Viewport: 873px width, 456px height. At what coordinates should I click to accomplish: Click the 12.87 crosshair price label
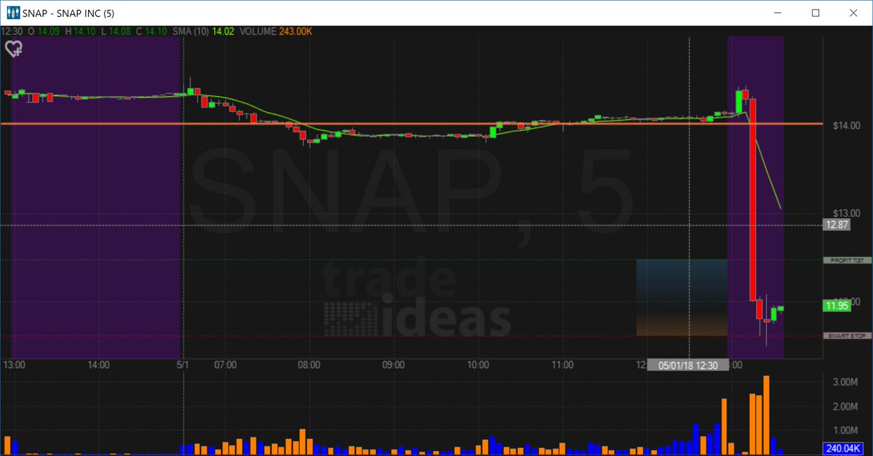(x=837, y=225)
